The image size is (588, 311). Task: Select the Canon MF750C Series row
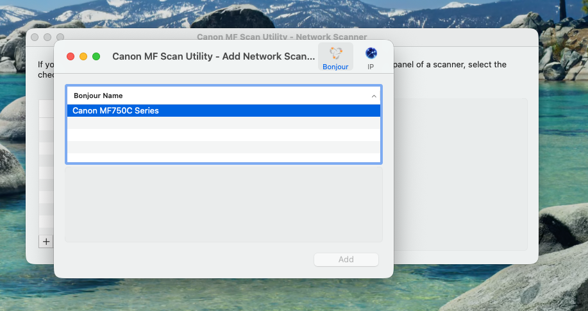click(x=224, y=111)
